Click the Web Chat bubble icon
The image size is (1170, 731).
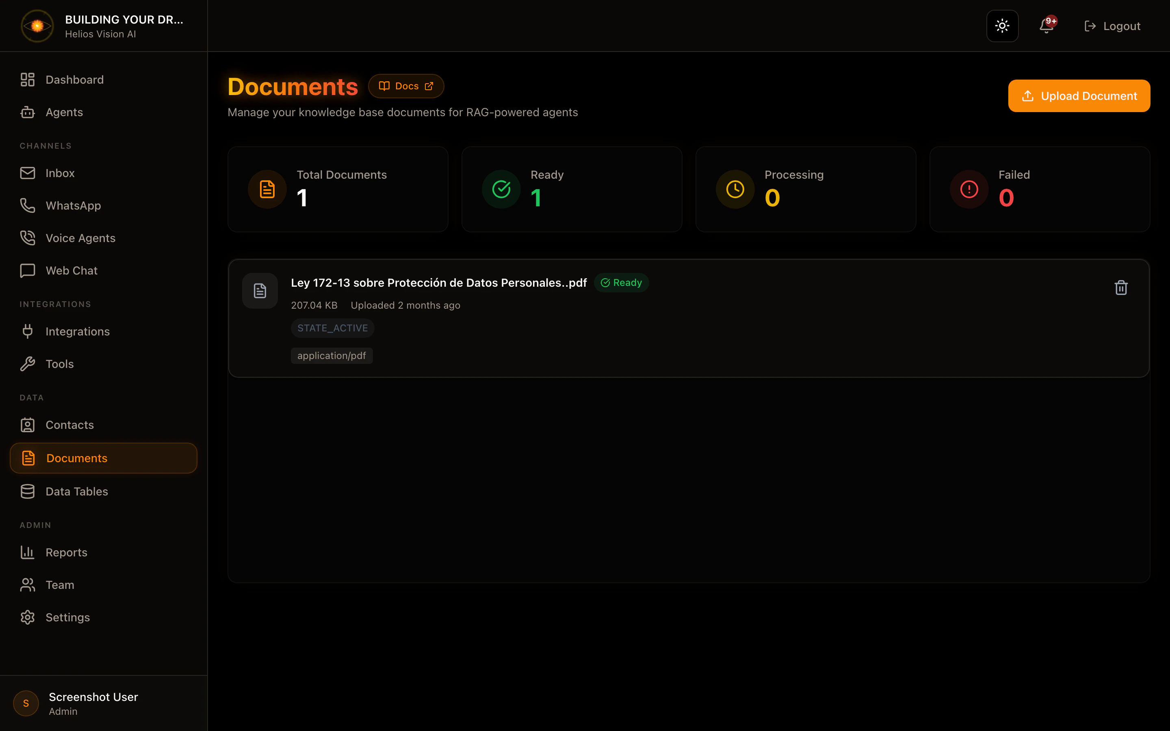(x=28, y=270)
